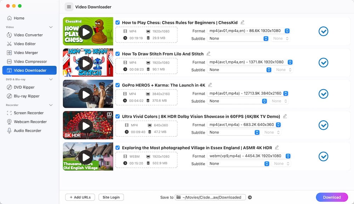The height and width of the screenshot is (204, 354).
Task: Open Format dropdown showing 683.2K 640x360
Action: tap(244, 124)
